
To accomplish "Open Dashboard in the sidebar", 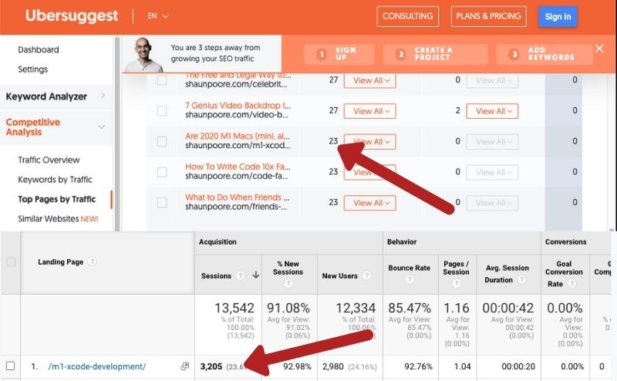I will point(39,49).
